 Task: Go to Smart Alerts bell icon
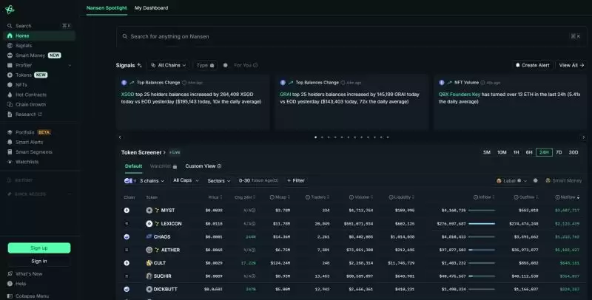(10, 142)
